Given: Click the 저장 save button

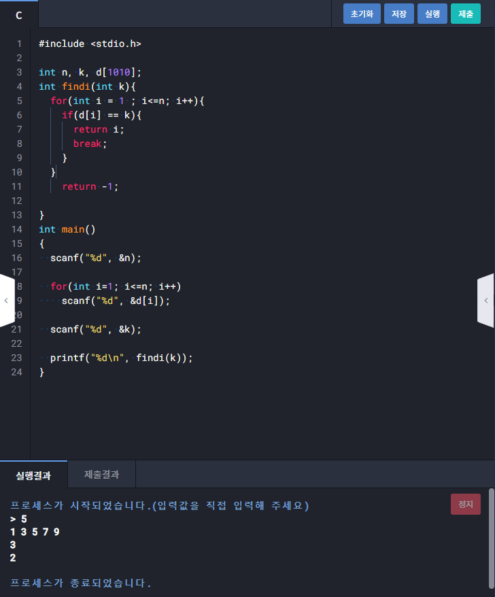Looking at the screenshot, I should tap(398, 14).
